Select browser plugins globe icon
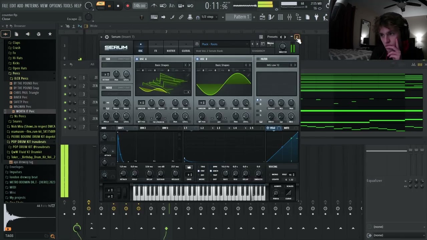This screenshot has height=240, width=427. [39, 34]
